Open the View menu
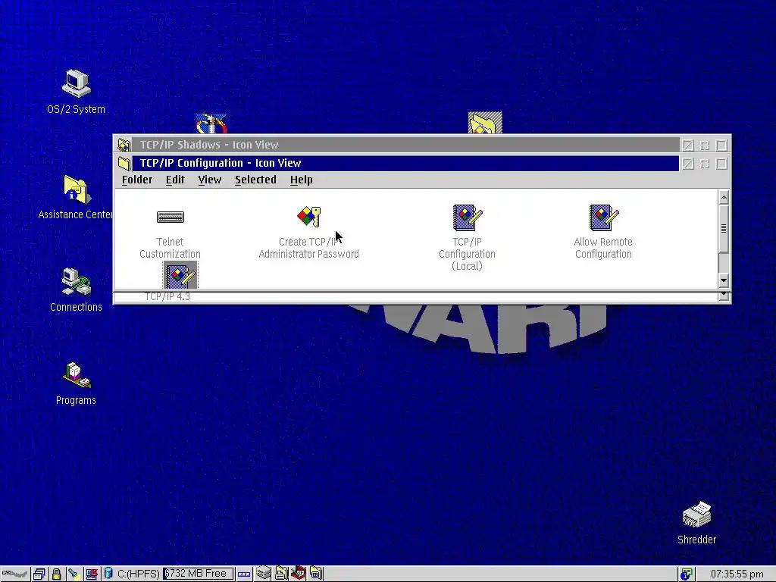This screenshot has height=582, width=776. pos(210,180)
